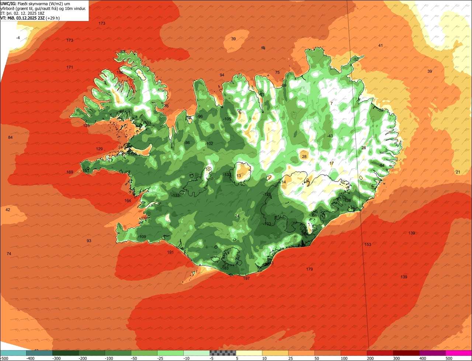Pick the purple 400 to 500 legend swatch
The width and height of the screenshot is (472, 361).
pyautogui.click(x=433, y=353)
